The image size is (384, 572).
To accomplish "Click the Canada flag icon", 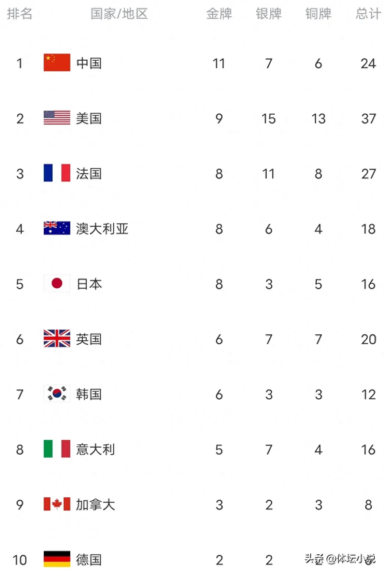I will click(57, 504).
